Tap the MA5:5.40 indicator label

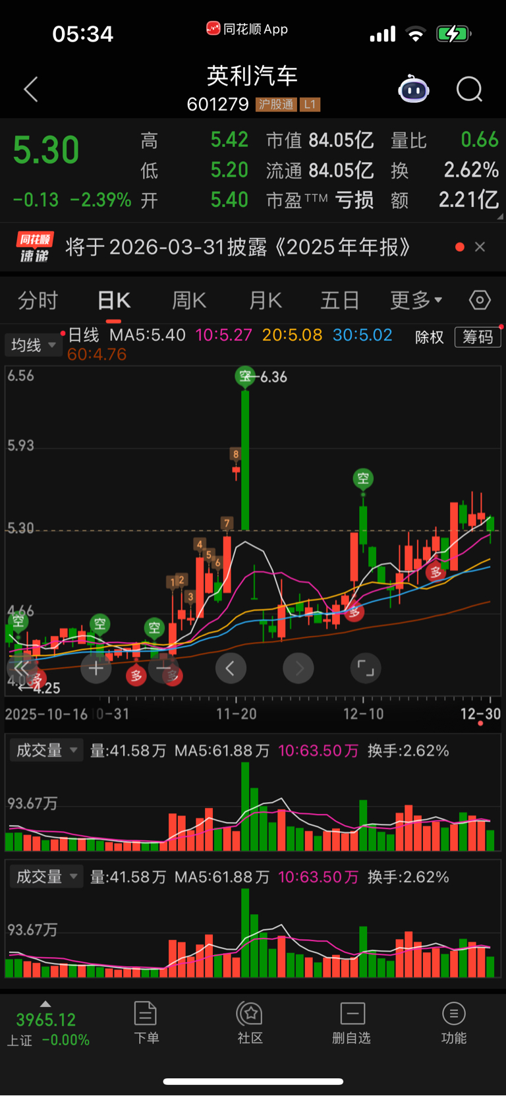[x=148, y=335]
